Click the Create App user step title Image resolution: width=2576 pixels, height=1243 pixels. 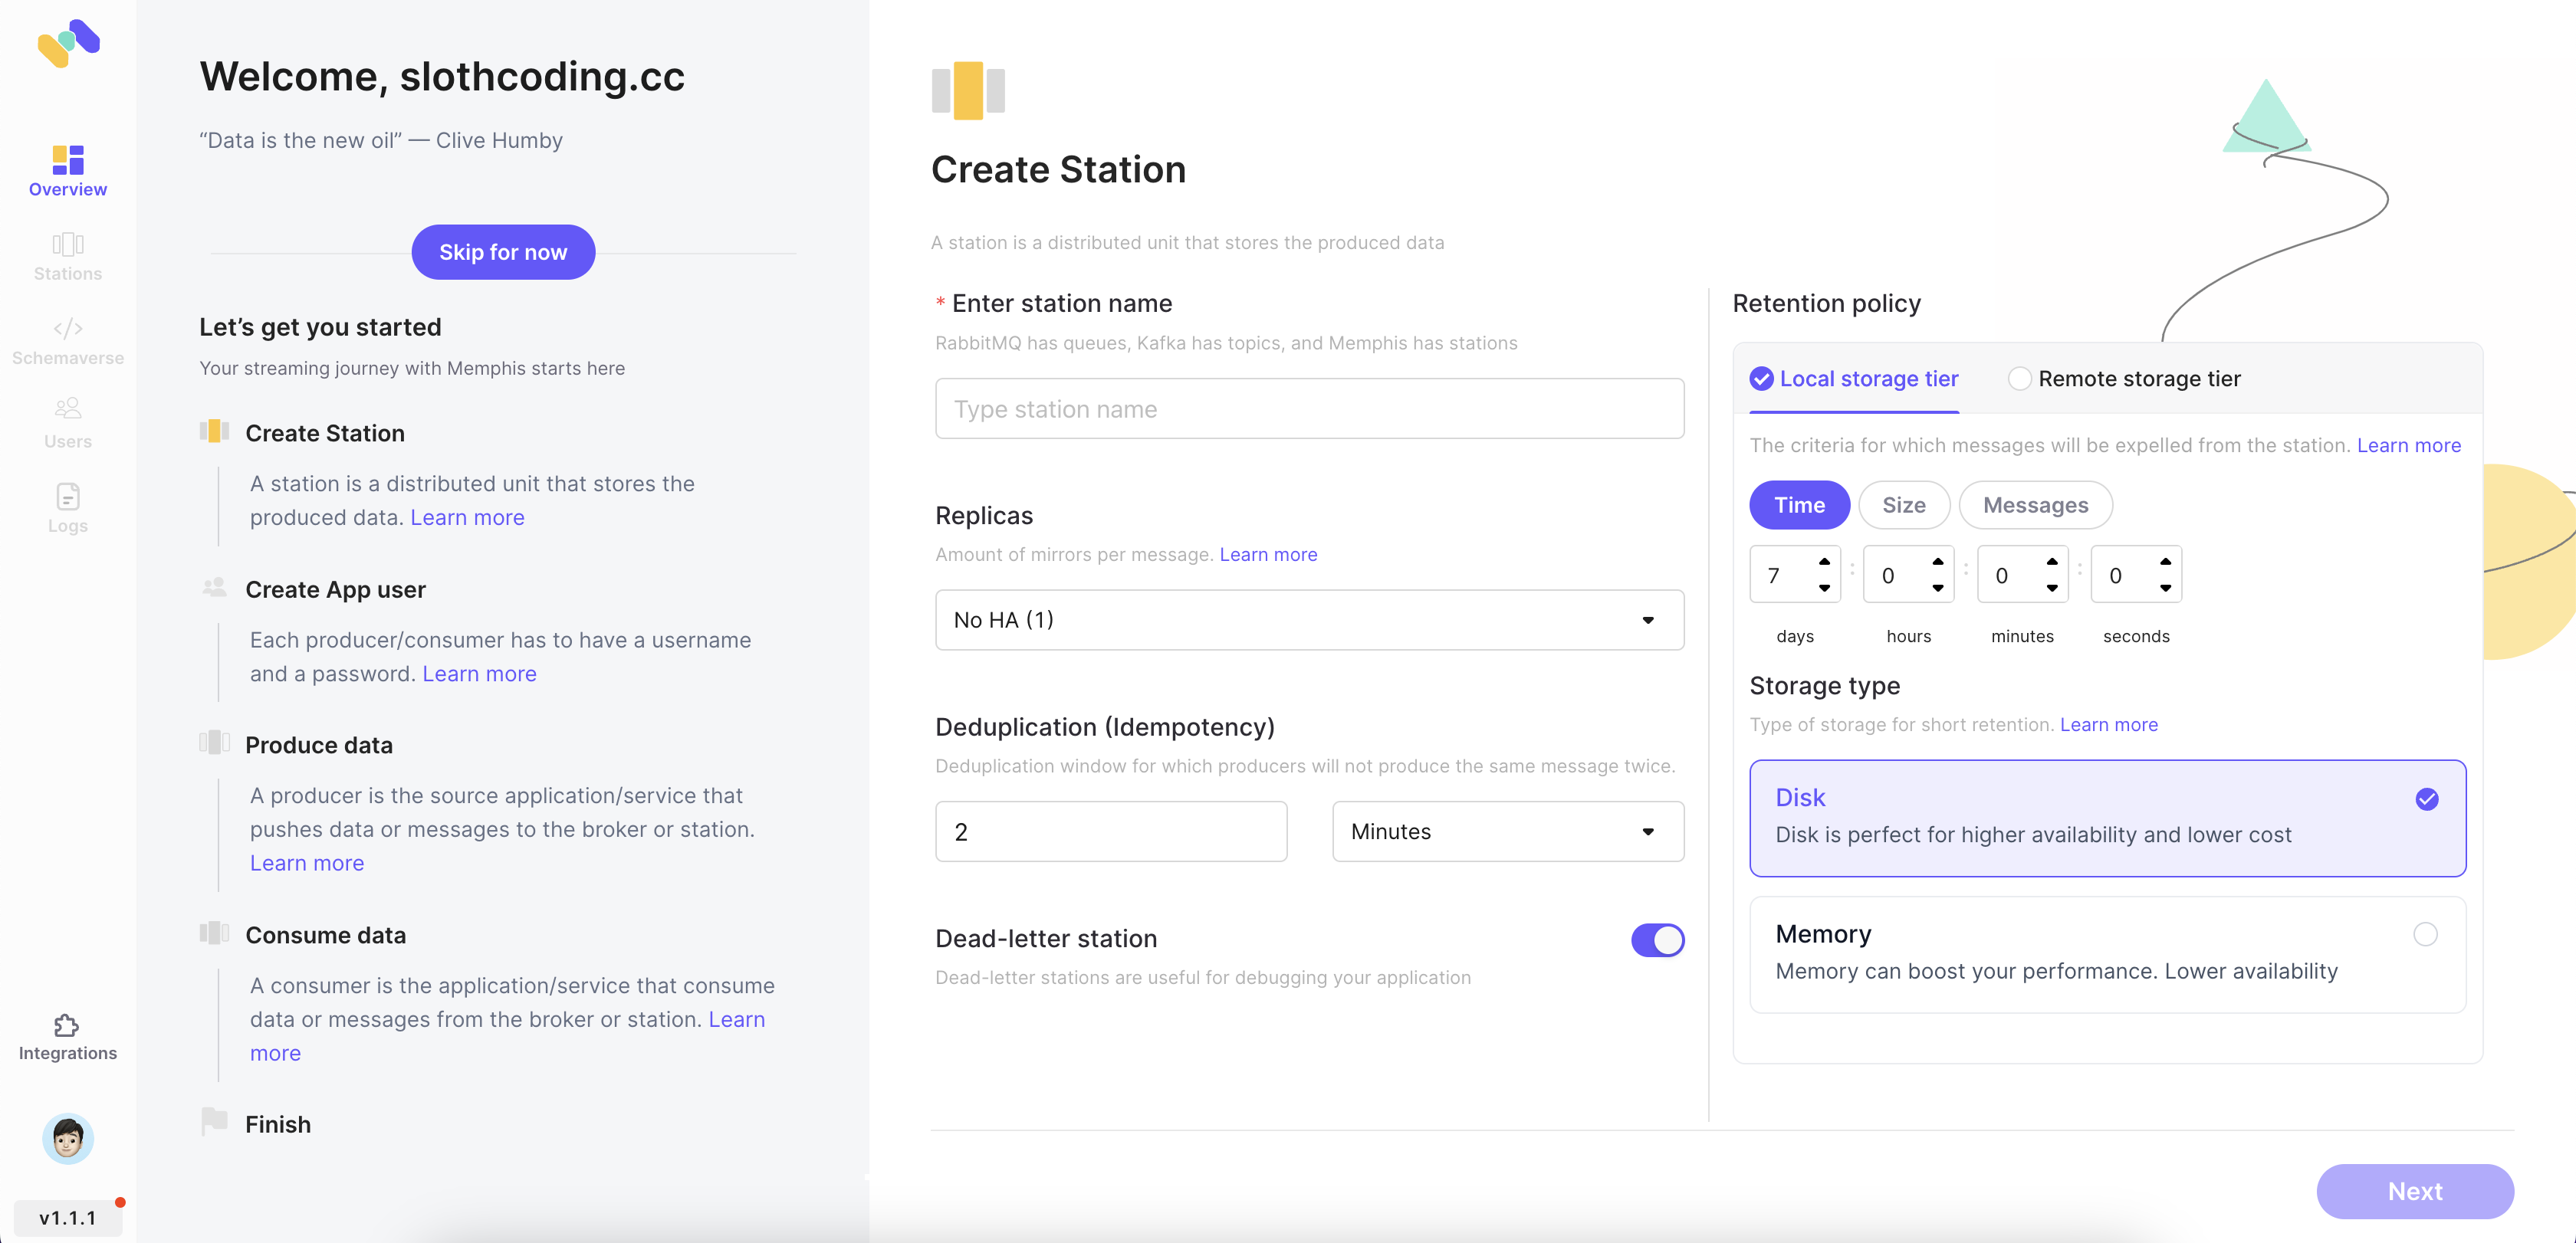pyautogui.click(x=336, y=589)
